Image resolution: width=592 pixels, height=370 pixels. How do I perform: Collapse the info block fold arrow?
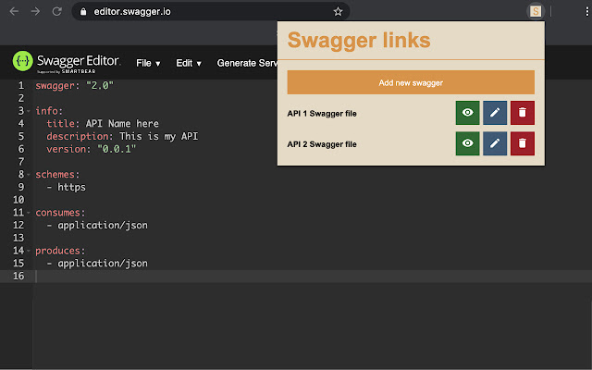pyautogui.click(x=29, y=111)
